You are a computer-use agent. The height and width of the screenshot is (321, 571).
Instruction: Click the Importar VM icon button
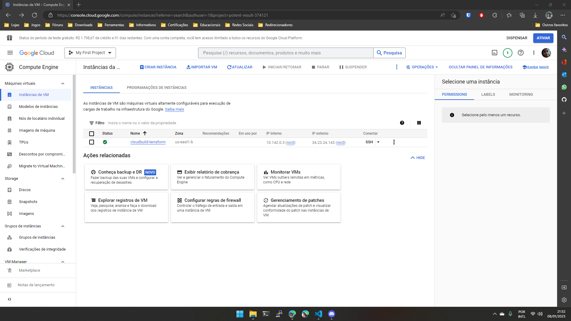[187, 67]
